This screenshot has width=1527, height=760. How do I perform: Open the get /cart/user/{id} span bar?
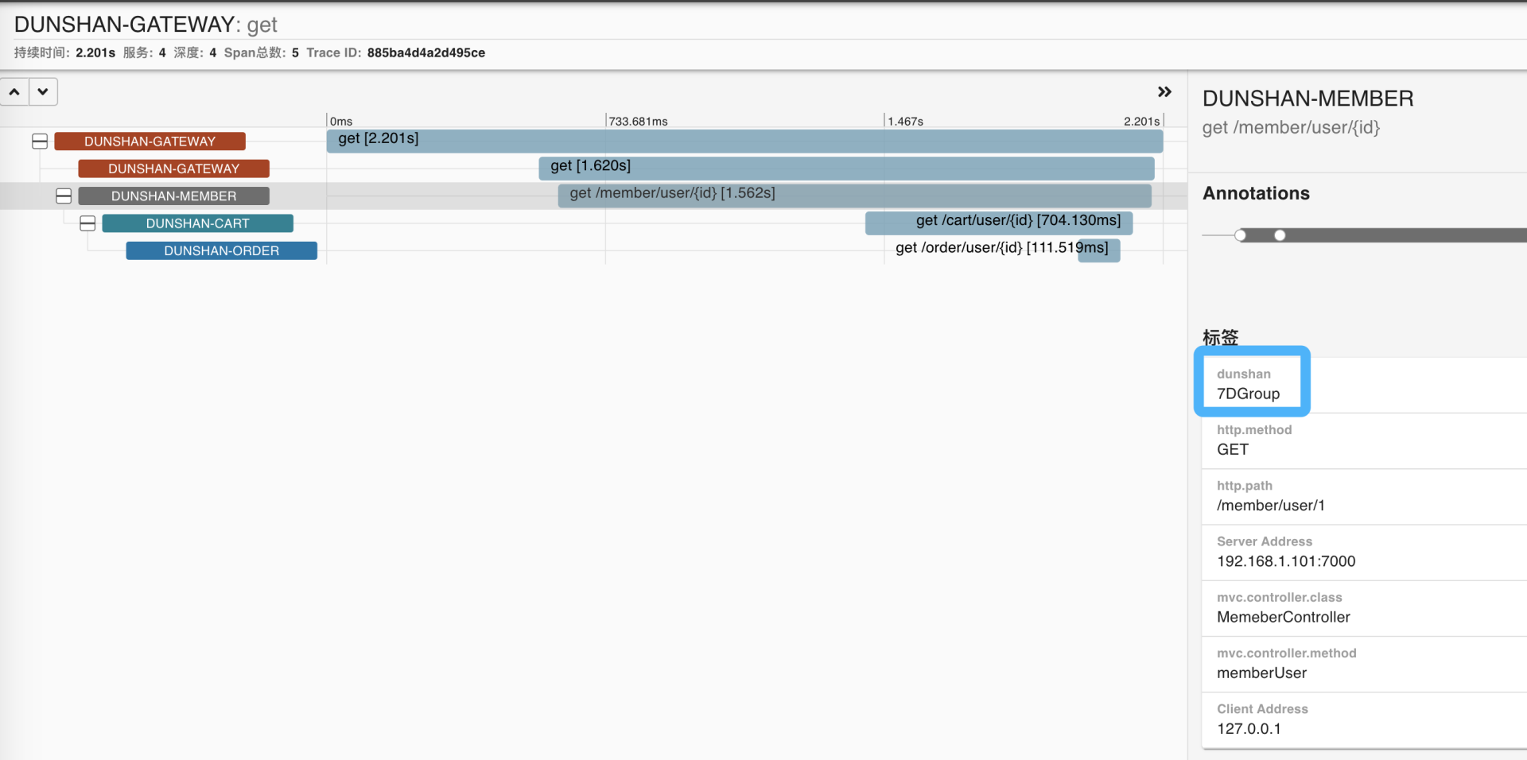999,223
